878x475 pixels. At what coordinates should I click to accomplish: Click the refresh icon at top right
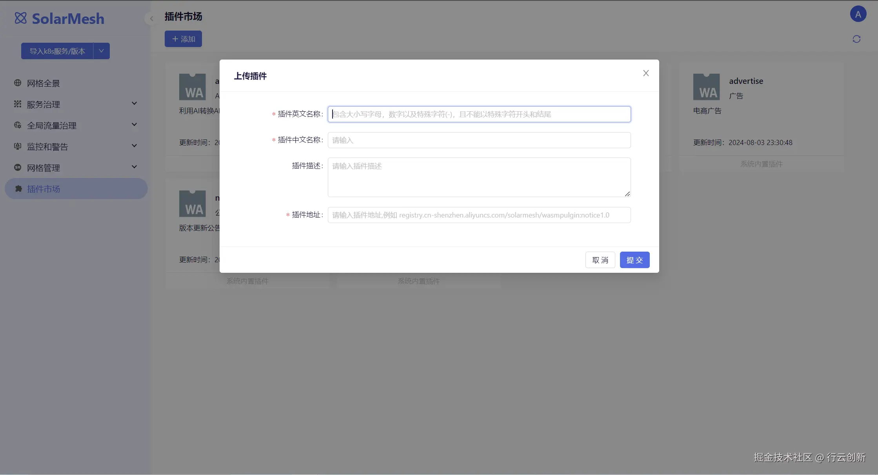(x=856, y=39)
